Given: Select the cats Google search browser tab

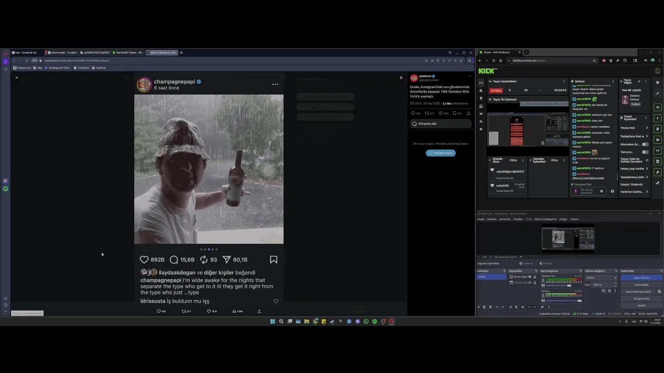Looking at the screenshot, I should click(25, 52).
